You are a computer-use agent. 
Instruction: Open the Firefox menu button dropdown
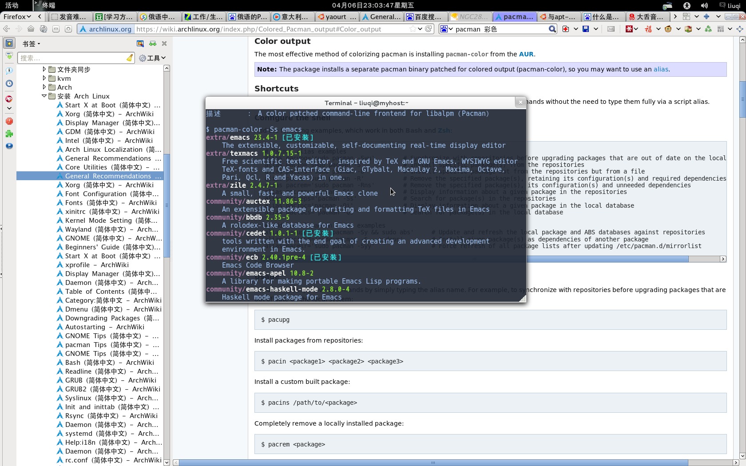(x=17, y=16)
